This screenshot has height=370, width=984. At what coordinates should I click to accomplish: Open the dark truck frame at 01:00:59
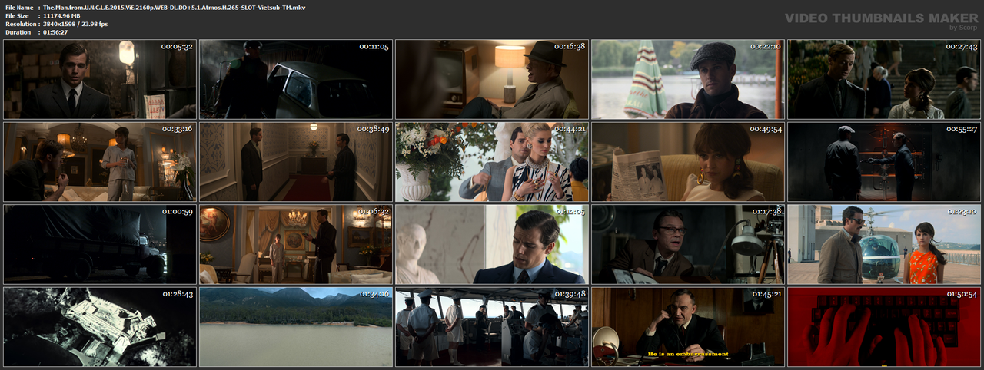(x=100, y=244)
